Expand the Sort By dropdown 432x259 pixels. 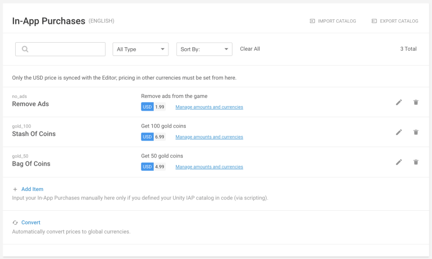(x=204, y=49)
